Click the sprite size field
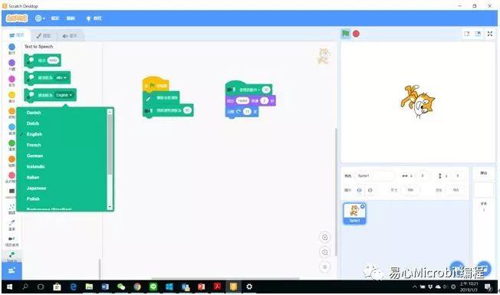Screen dimensions: 500x295 (410, 190)
